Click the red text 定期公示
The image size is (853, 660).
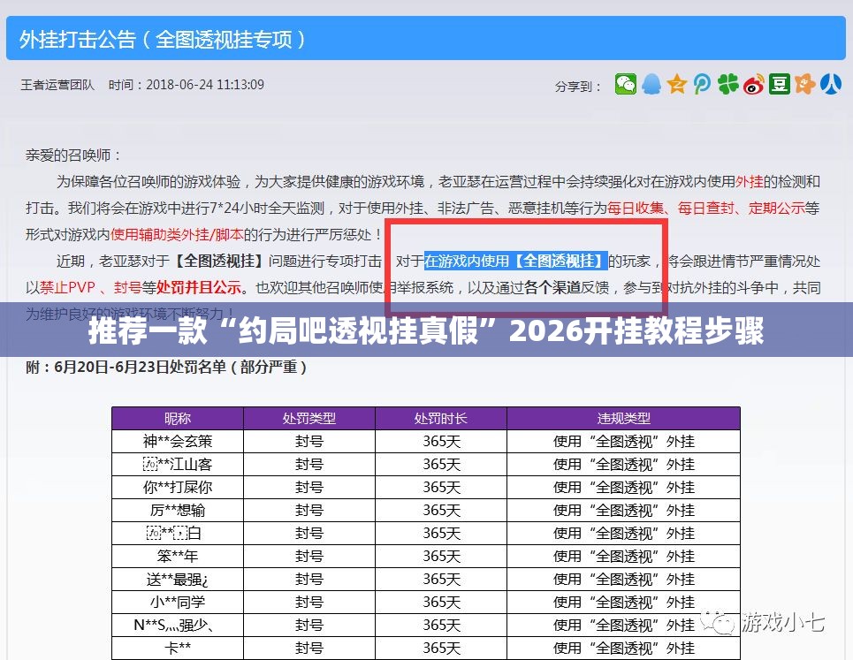(x=776, y=208)
